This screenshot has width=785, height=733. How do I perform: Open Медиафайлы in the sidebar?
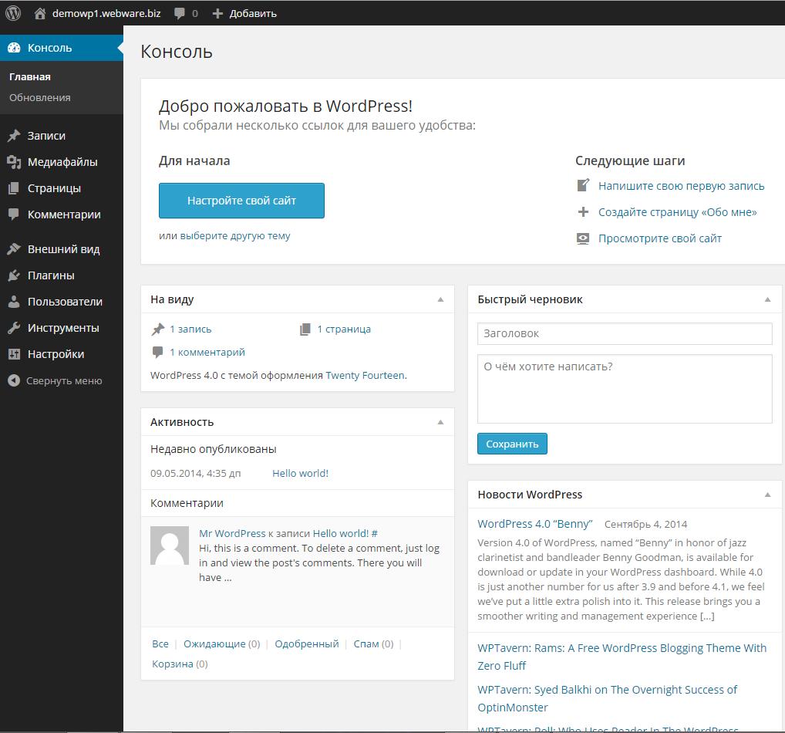tap(62, 162)
